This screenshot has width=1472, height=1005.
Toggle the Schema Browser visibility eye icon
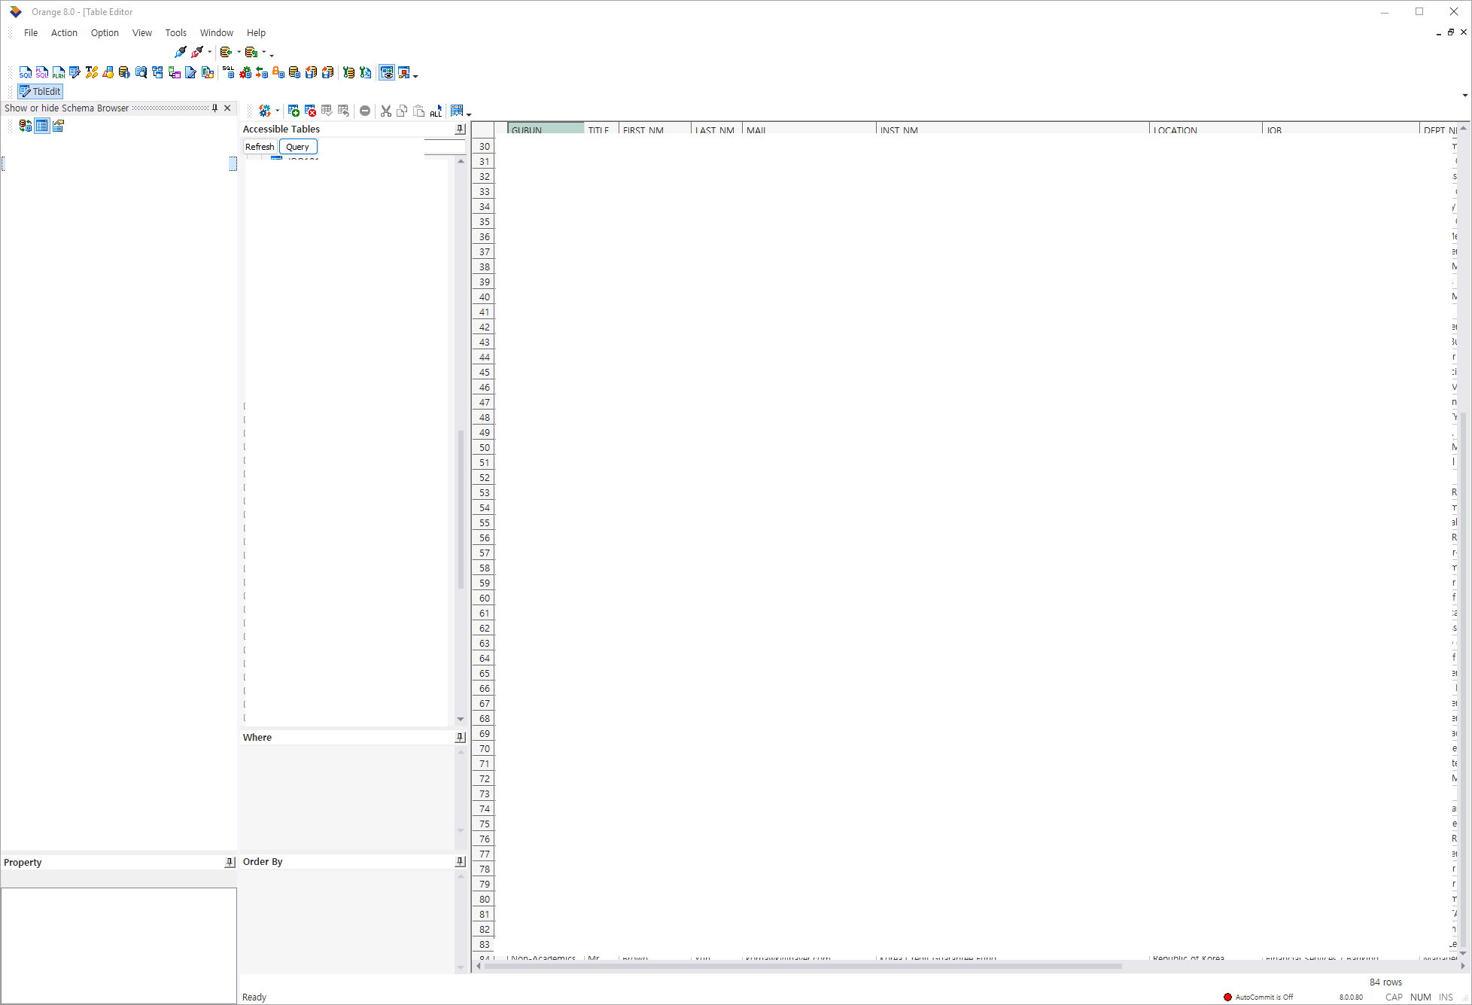(386, 72)
